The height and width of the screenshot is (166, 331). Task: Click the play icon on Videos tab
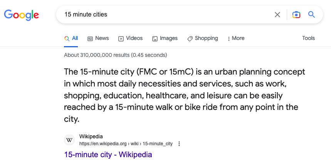pos(121,38)
